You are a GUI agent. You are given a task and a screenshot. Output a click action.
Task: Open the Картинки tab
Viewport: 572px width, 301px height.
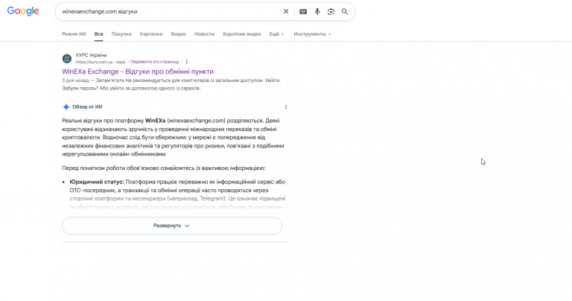[151, 34]
